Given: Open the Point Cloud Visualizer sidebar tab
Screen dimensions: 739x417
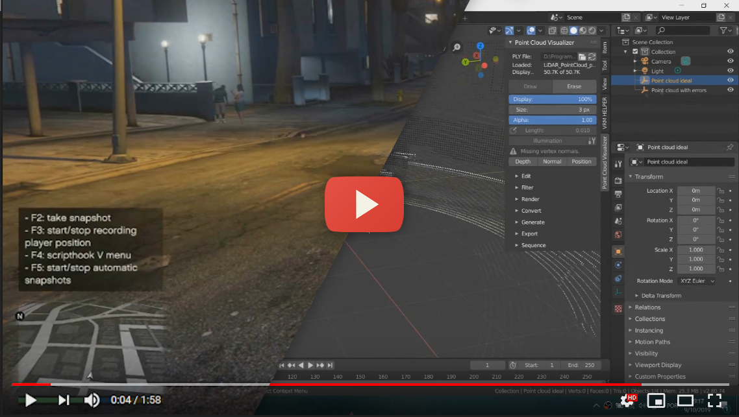Looking at the screenshot, I should click(x=605, y=162).
